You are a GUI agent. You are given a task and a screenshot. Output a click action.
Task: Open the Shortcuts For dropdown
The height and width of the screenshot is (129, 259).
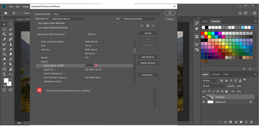(x=68, y=19)
